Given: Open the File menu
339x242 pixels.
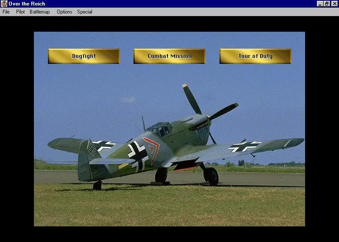Looking at the screenshot, I should (x=6, y=12).
